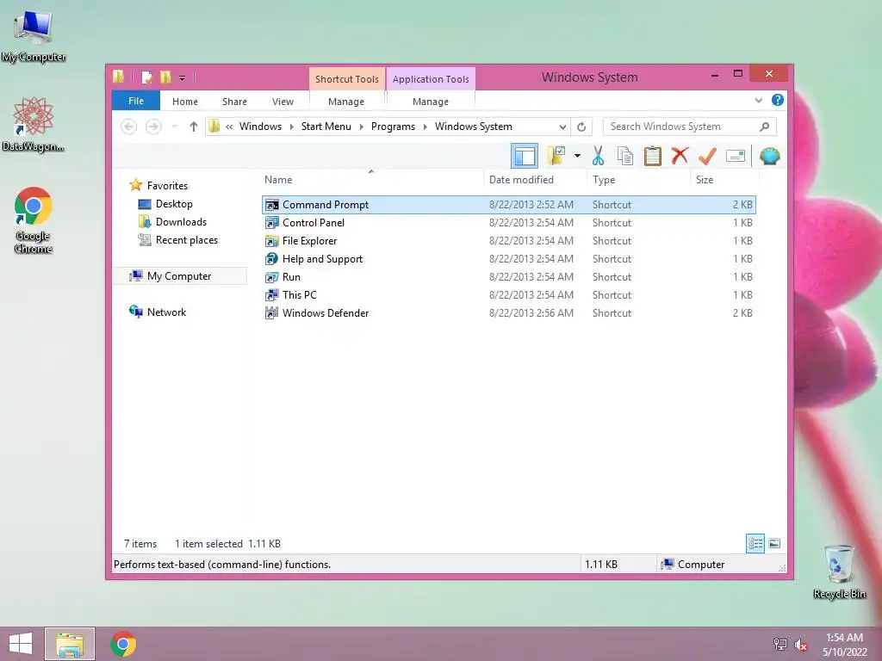882x661 pixels.
Task: Sort by the Type column header
Action: [x=638, y=180]
